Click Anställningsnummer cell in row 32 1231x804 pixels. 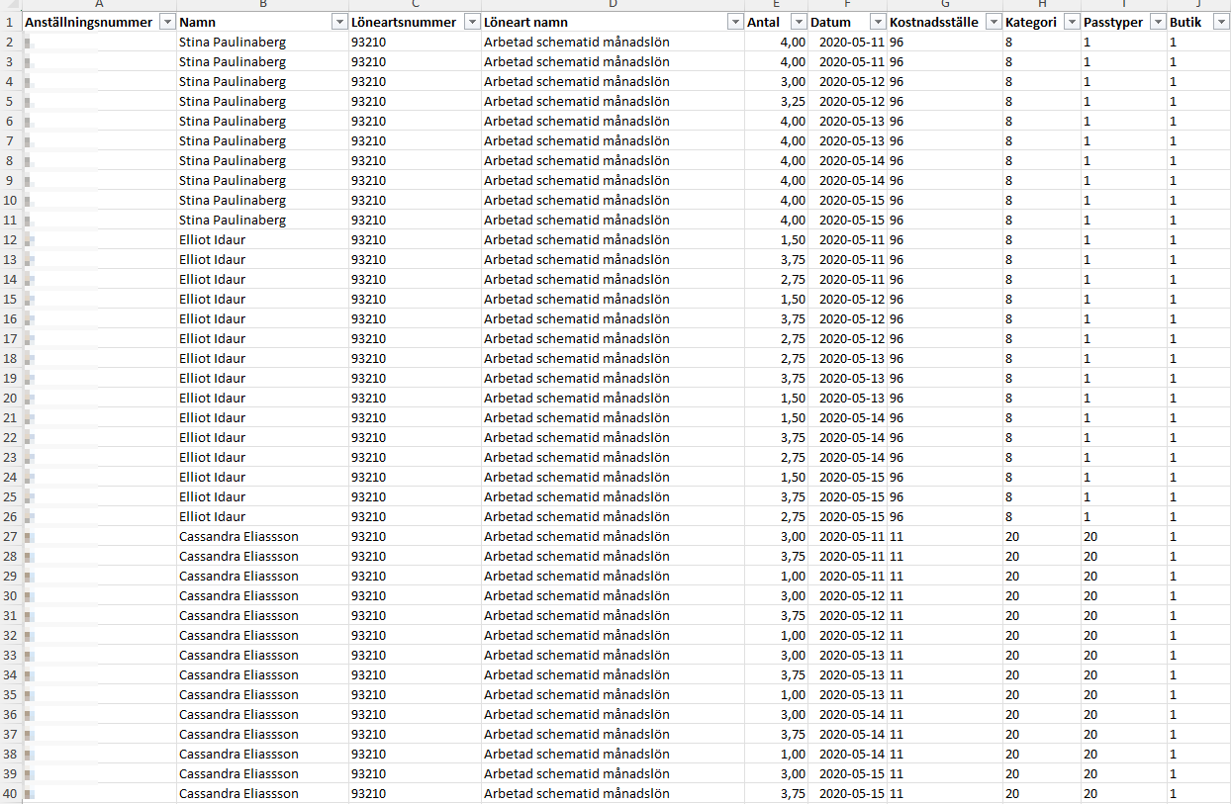tap(99, 635)
